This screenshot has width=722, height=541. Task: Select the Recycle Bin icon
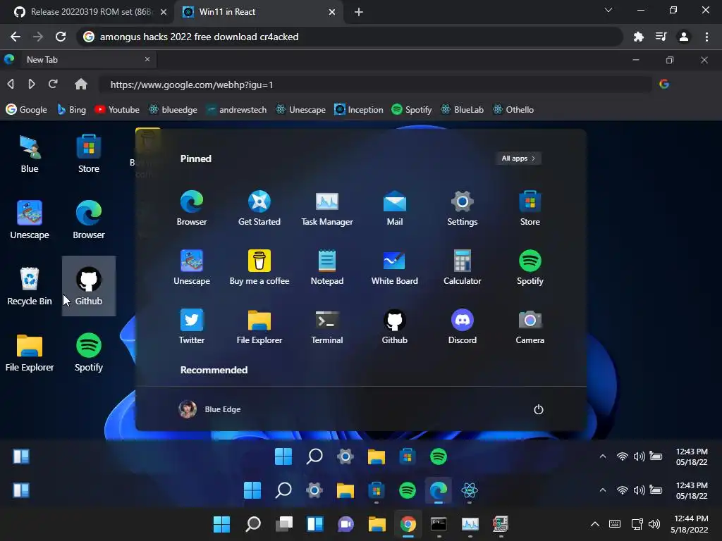coord(30,286)
